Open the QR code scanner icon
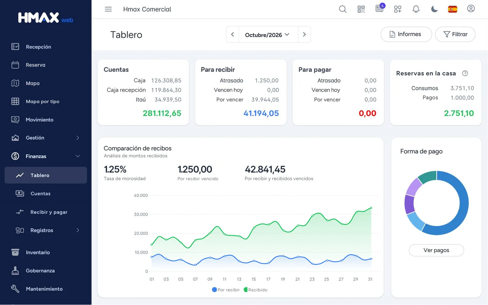Screen dimensions: 488x305 pyautogui.click(x=361, y=9)
